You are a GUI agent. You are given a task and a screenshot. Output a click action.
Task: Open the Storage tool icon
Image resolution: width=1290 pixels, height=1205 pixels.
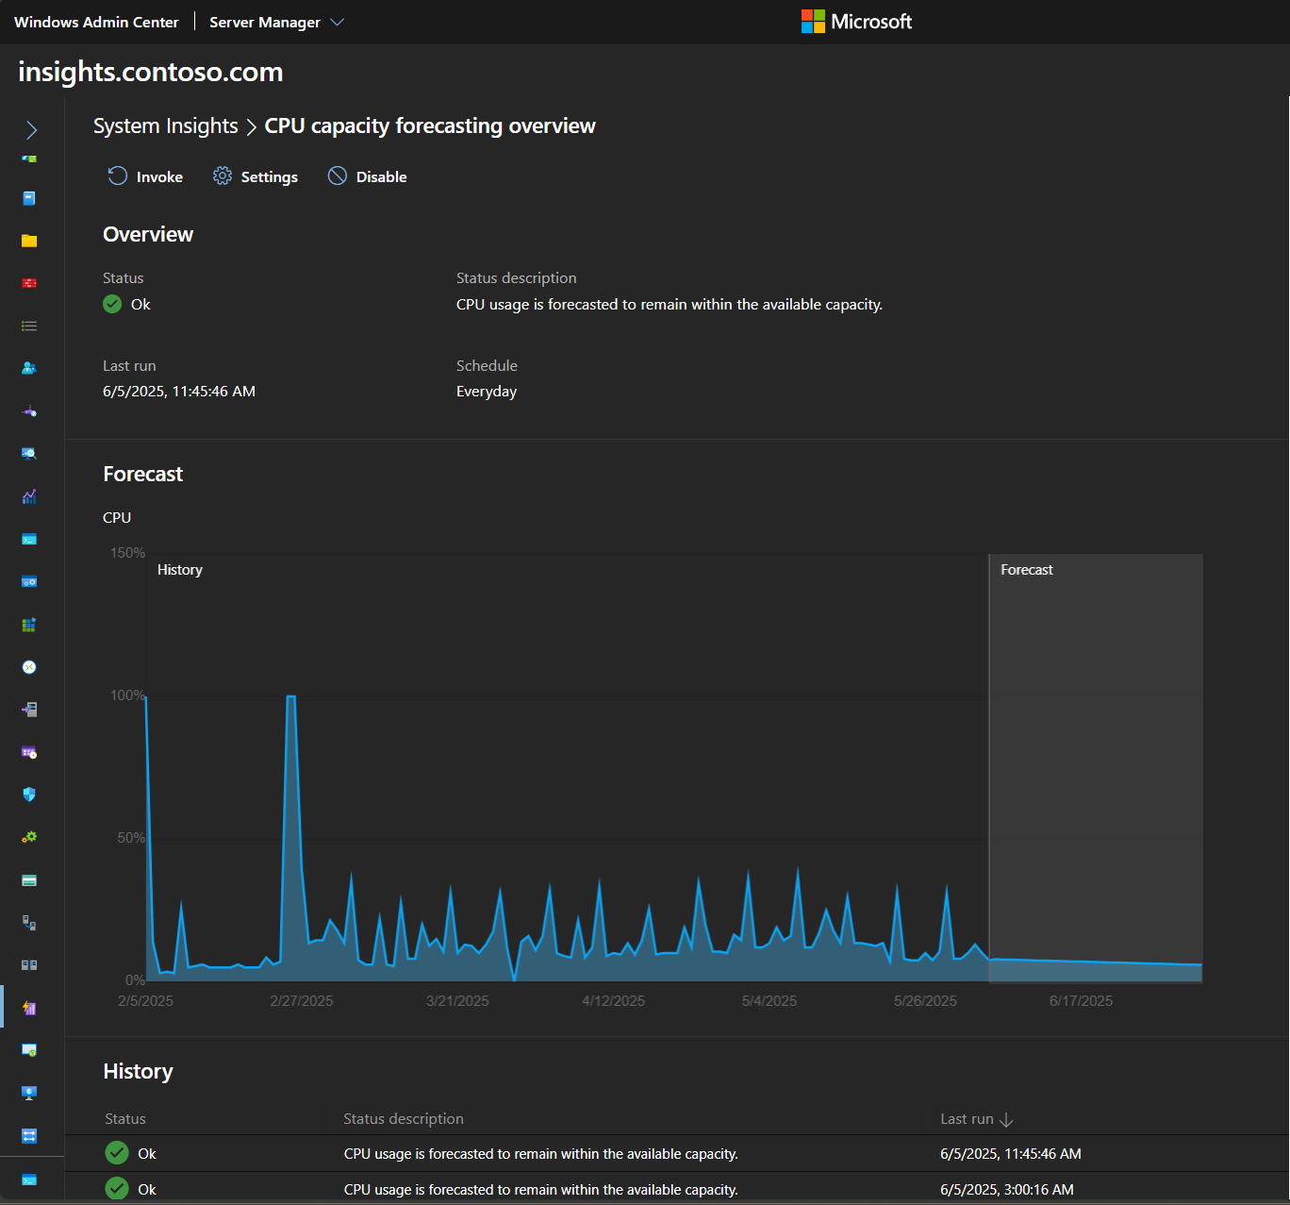click(x=29, y=880)
